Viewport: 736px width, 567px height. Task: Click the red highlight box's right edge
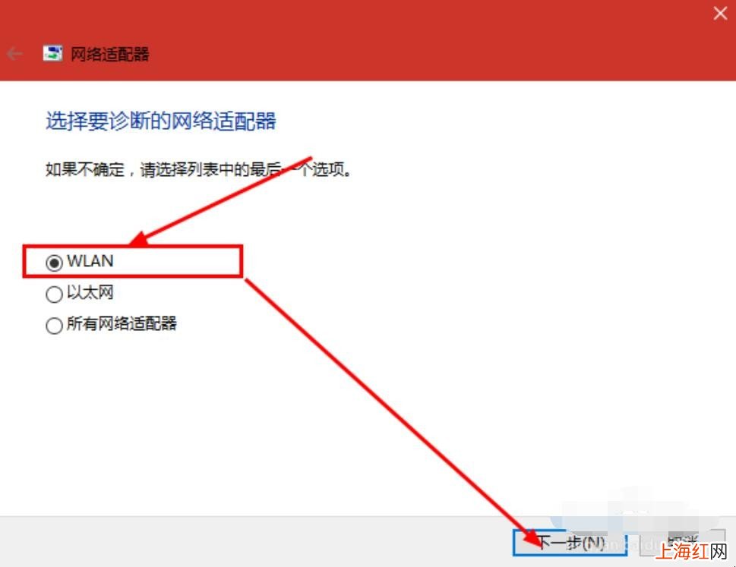pyautogui.click(x=242, y=261)
